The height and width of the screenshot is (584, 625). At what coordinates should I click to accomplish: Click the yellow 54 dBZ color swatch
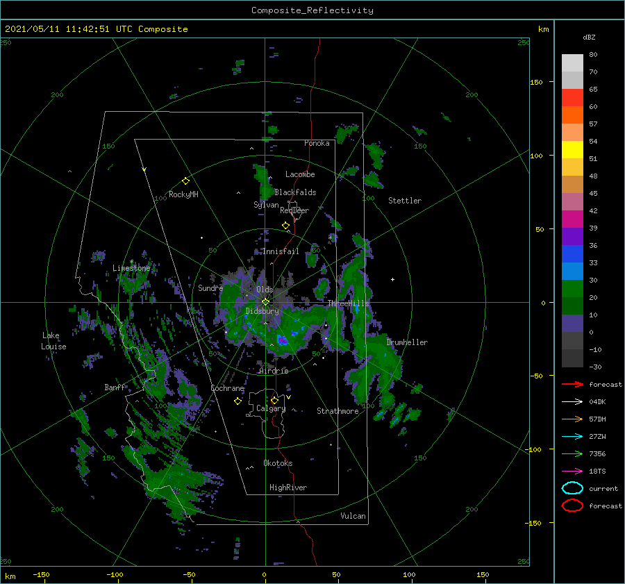point(572,150)
